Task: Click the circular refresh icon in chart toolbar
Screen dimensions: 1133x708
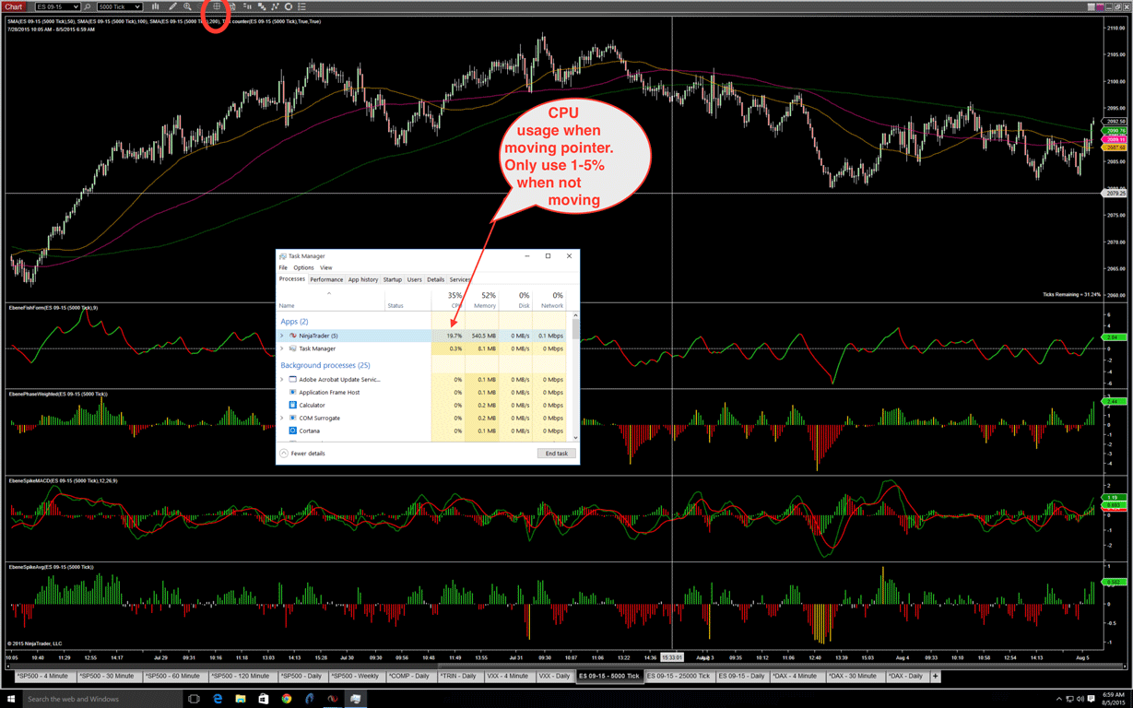Action: [x=289, y=6]
